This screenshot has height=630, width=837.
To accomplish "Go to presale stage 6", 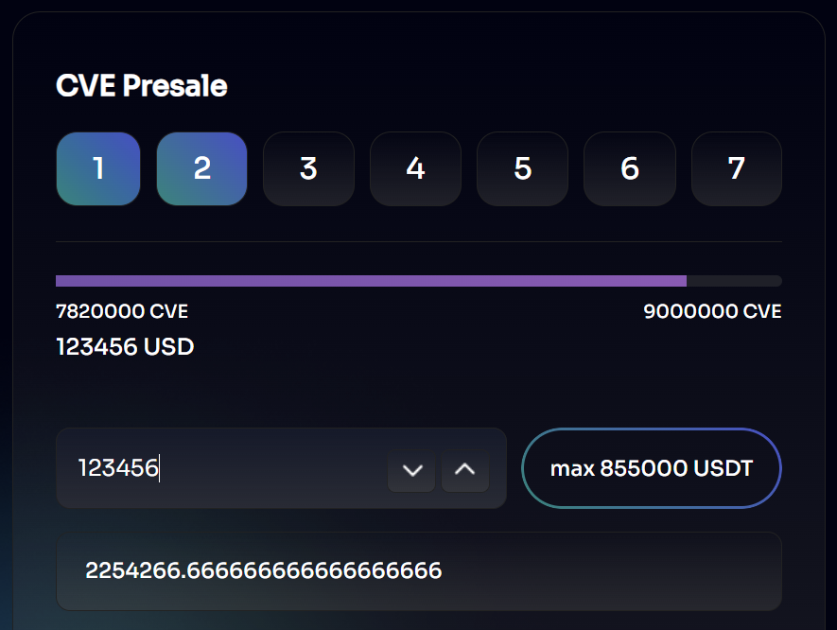I will coord(630,168).
